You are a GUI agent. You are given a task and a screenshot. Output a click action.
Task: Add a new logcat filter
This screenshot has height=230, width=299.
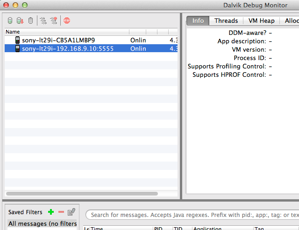point(51,212)
